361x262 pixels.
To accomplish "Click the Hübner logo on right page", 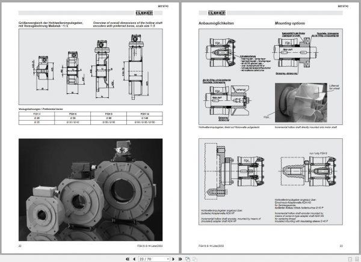I will click(x=217, y=13).
